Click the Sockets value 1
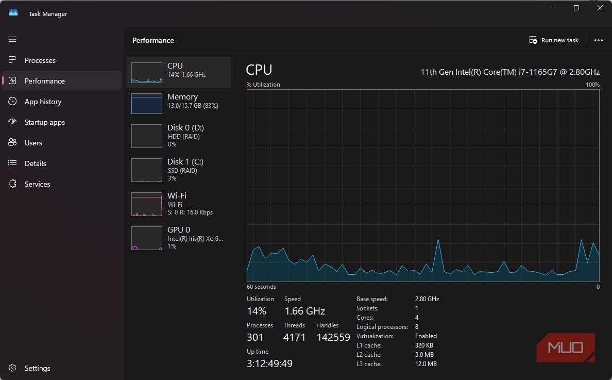This screenshot has height=380, width=612. coord(416,308)
